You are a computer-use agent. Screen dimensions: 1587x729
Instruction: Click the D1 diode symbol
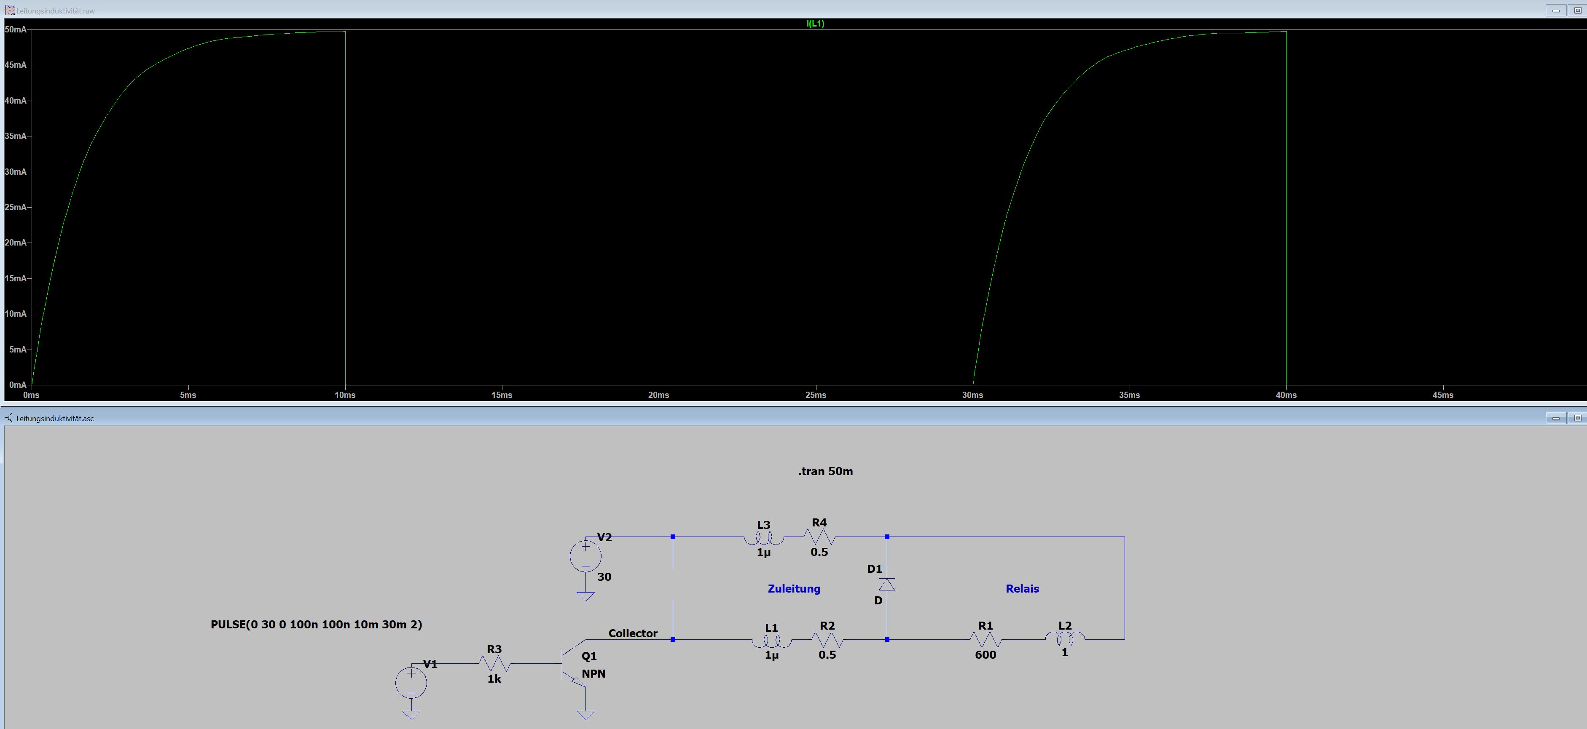coord(886,584)
